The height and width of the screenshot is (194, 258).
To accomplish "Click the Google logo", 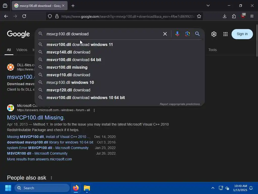I will coord(18,34).
